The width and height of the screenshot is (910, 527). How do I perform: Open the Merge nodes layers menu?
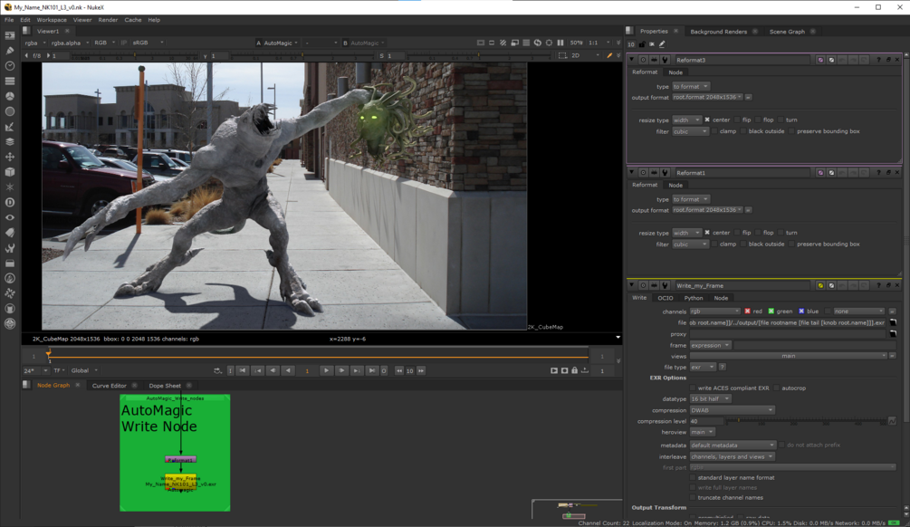(x=10, y=141)
